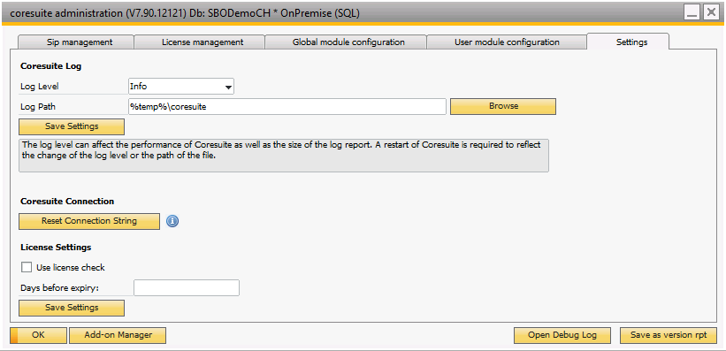Click Reset Connection String button
726x351 pixels.
coord(89,221)
